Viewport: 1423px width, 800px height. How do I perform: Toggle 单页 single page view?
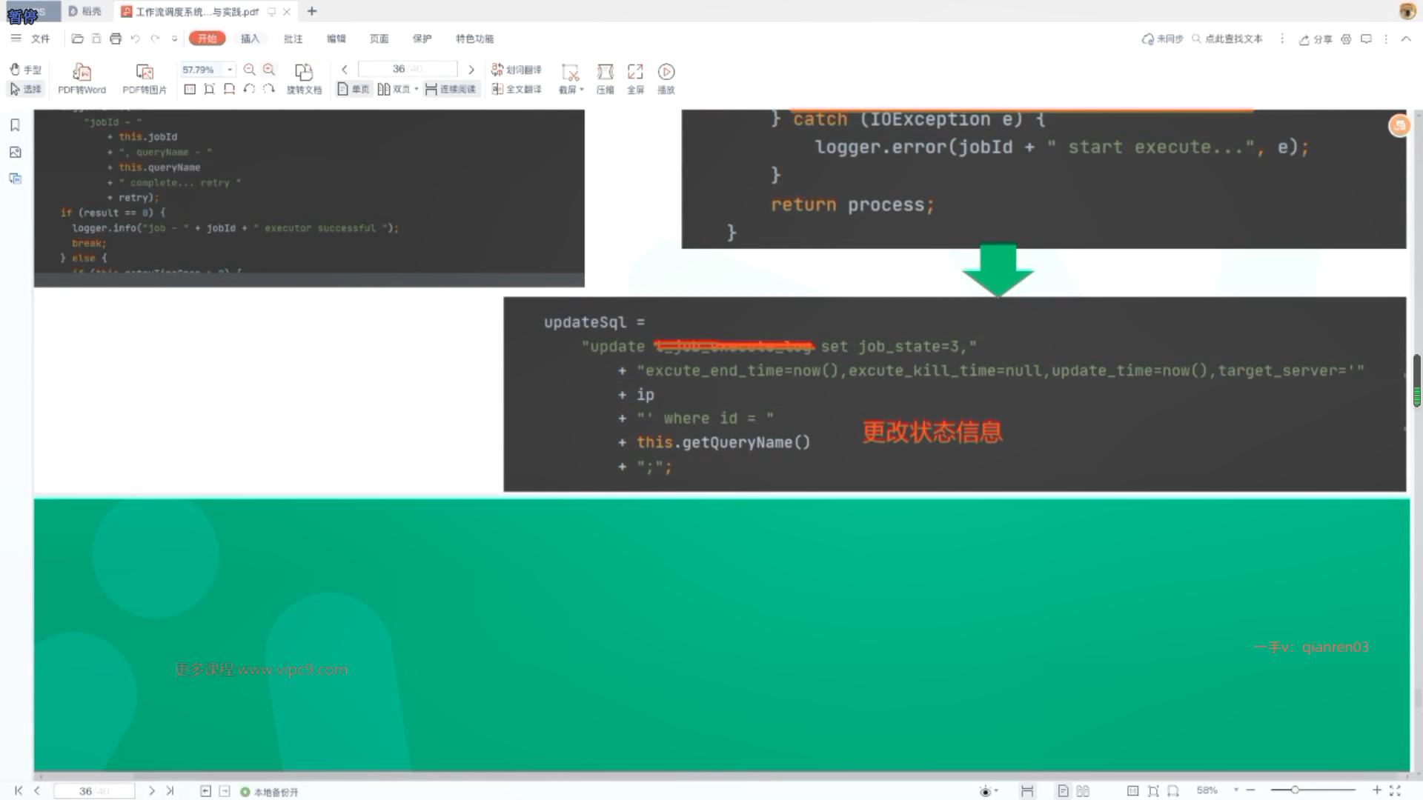(354, 90)
